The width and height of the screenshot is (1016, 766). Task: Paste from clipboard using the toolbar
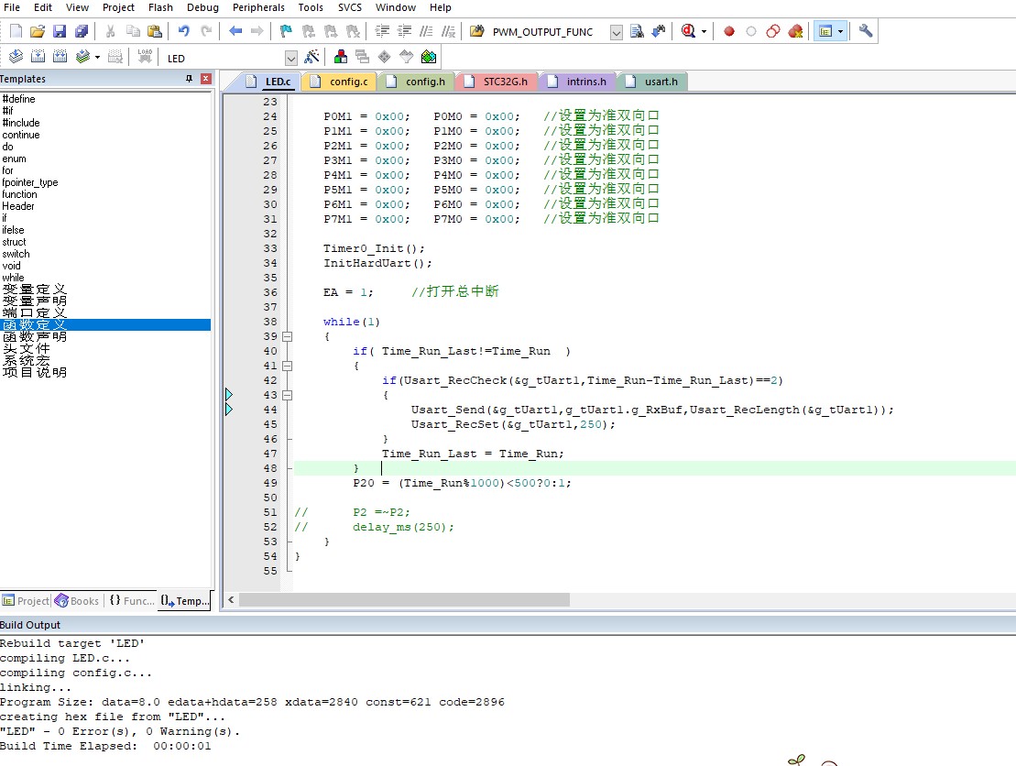154,31
